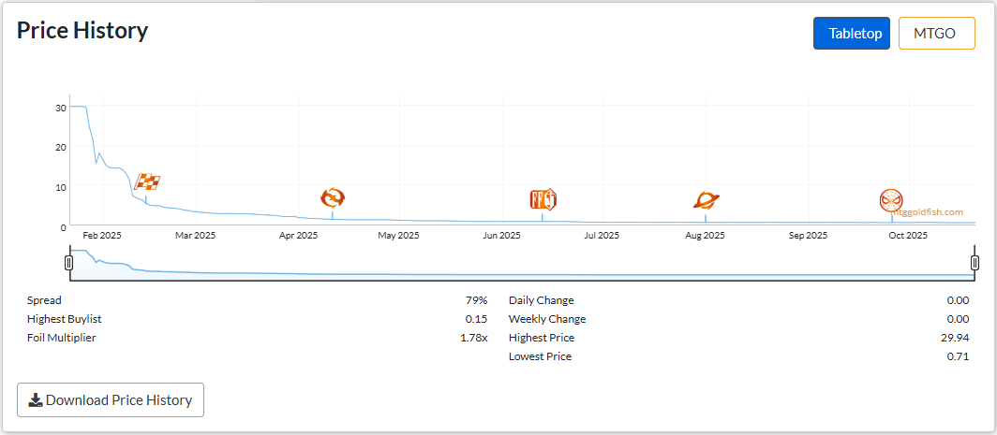This screenshot has width=997, height=435.
Task: Click the checkered flag set release marker
Action: (147, 181)
